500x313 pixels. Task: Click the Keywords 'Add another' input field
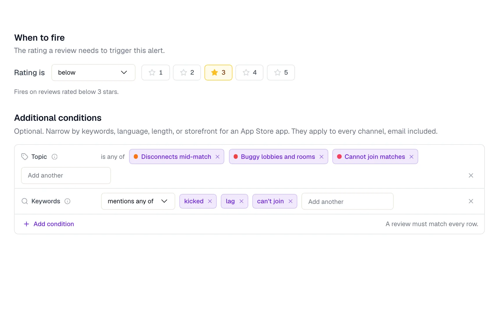(348, 202)
